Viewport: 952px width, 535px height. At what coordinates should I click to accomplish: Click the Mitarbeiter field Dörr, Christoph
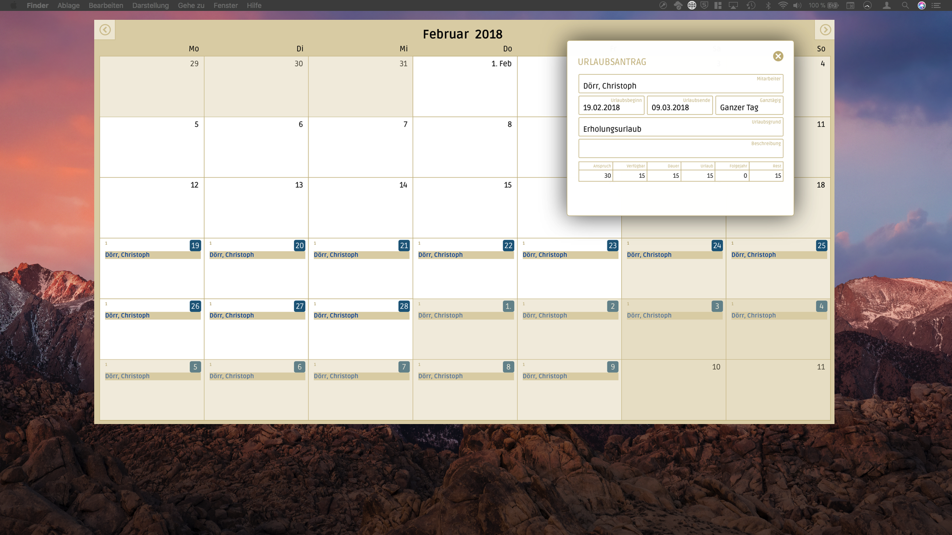click(x=680, y=84)
